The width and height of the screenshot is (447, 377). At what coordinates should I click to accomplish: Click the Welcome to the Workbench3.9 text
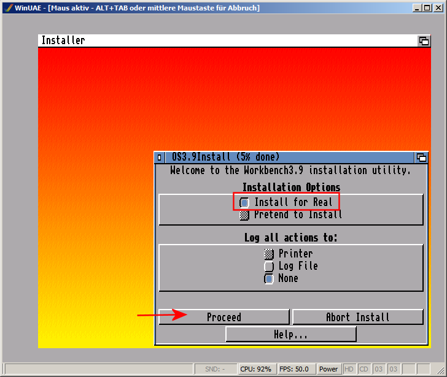tap(290, 170)
